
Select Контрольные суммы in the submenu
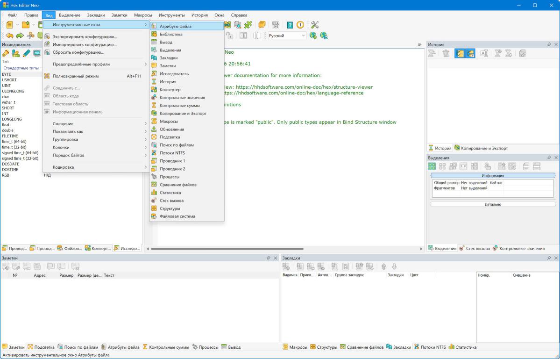point(179,106)
